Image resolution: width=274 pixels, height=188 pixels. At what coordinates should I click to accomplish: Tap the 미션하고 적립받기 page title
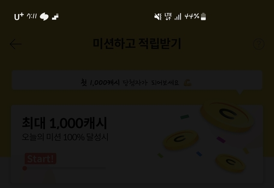pyautogui.click(x=137, y=44)
